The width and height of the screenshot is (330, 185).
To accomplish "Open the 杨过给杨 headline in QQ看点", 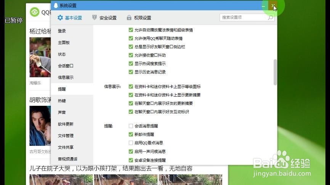I will tap(40, 31).
